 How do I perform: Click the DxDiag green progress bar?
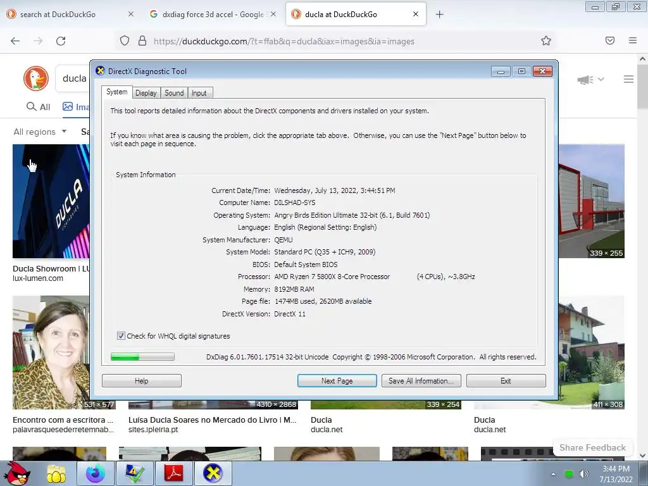[142, 357]
